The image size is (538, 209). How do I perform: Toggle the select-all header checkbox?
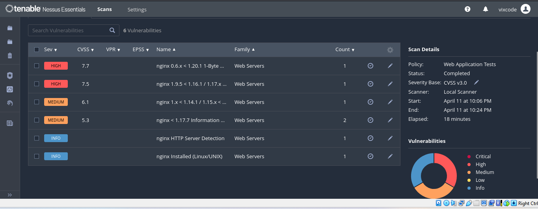tap(37, 50)
